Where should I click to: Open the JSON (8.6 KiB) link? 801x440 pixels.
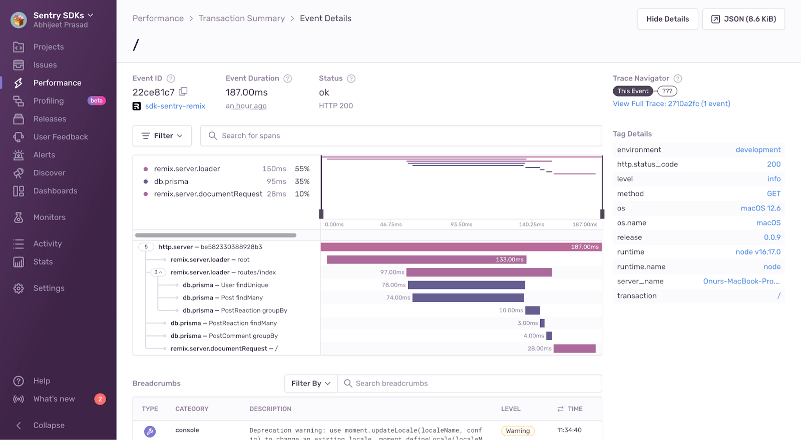click(x=744, y=19)
